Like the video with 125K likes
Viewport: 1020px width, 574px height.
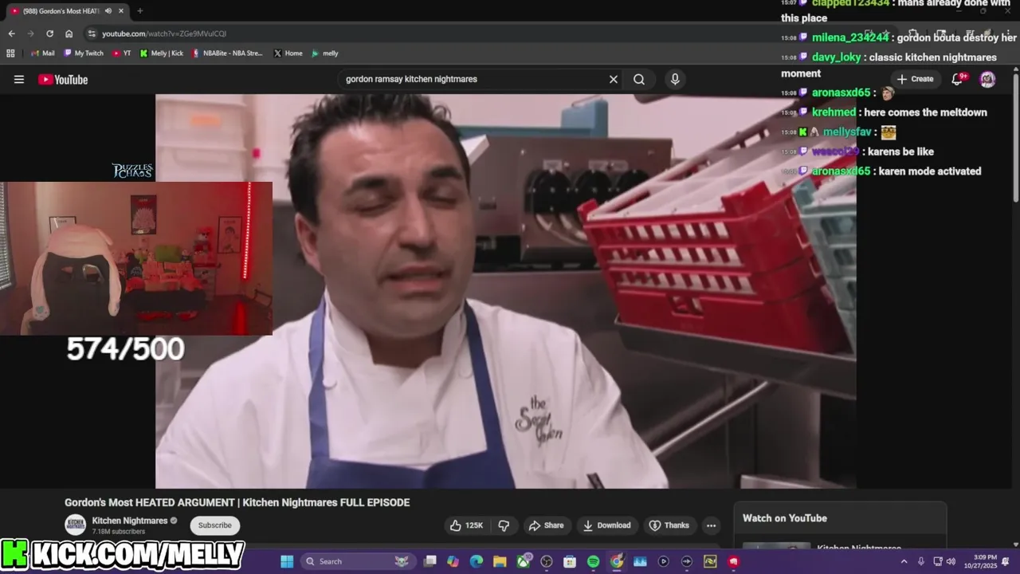[x=467, y=525]
